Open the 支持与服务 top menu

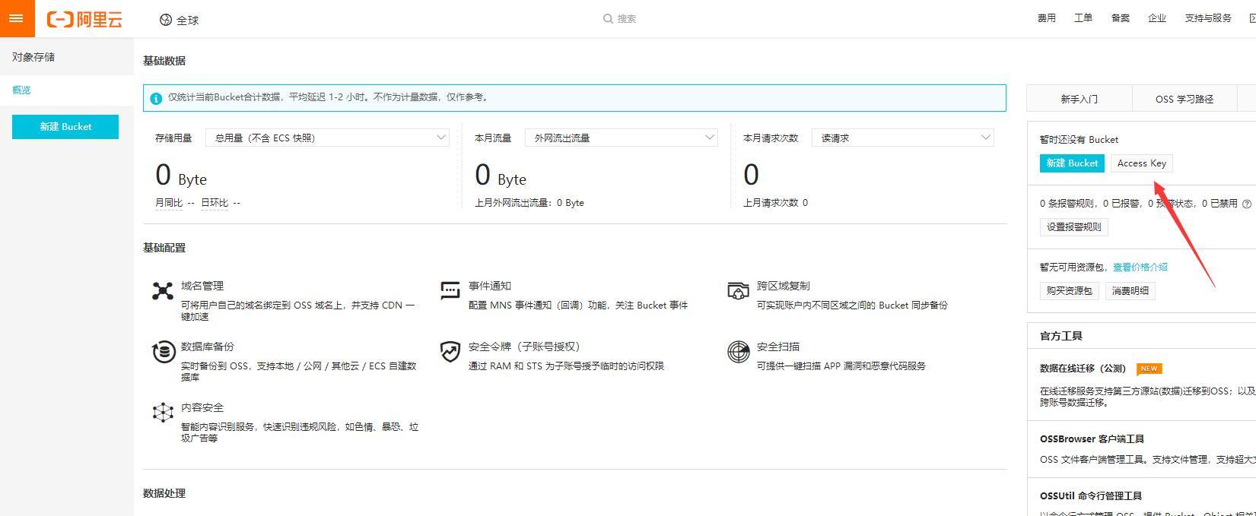(1208, 18)
